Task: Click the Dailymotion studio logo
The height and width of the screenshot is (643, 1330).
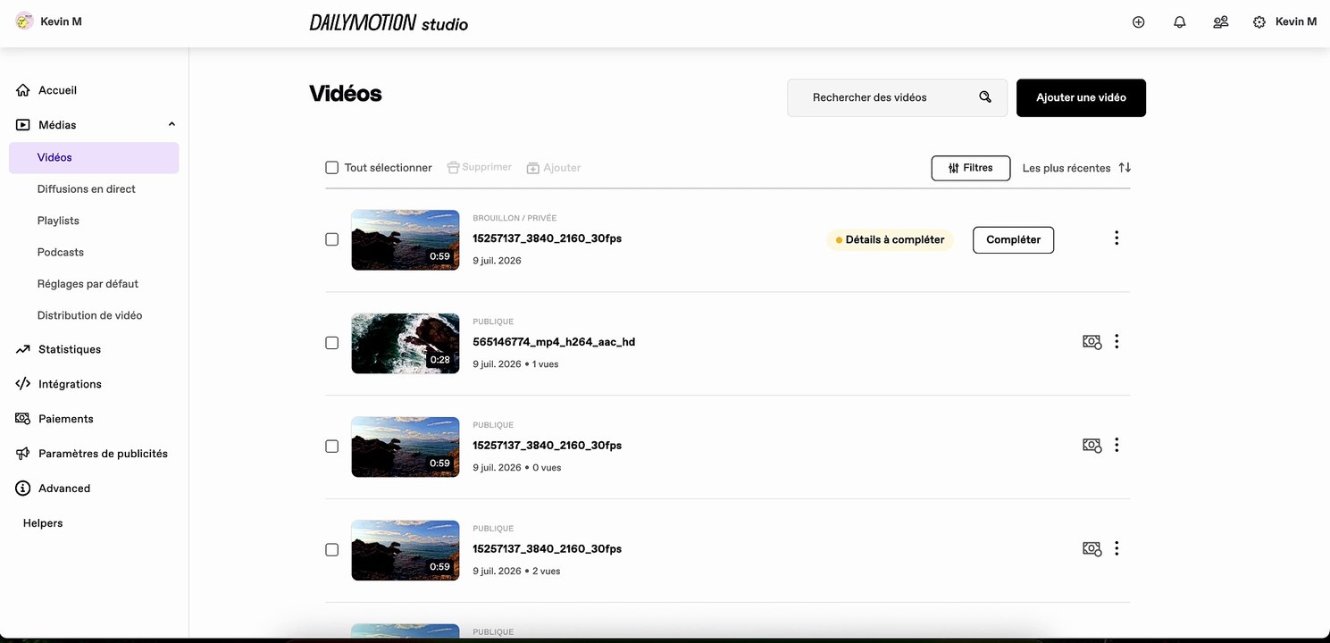Action: (389, 23)
